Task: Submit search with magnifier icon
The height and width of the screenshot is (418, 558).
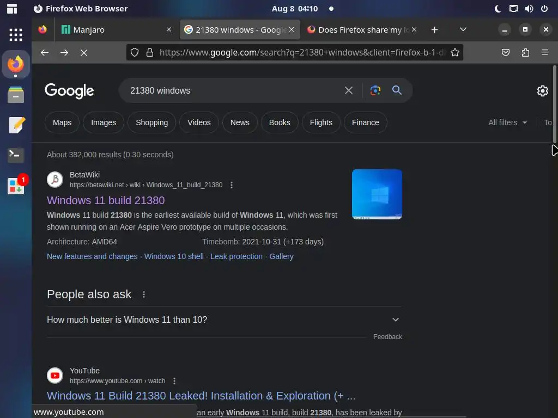Action: (397, 90)
